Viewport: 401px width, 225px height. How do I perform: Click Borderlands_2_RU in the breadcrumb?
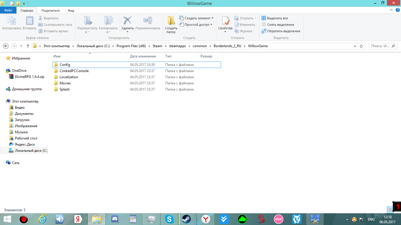[x=227, y=46]
